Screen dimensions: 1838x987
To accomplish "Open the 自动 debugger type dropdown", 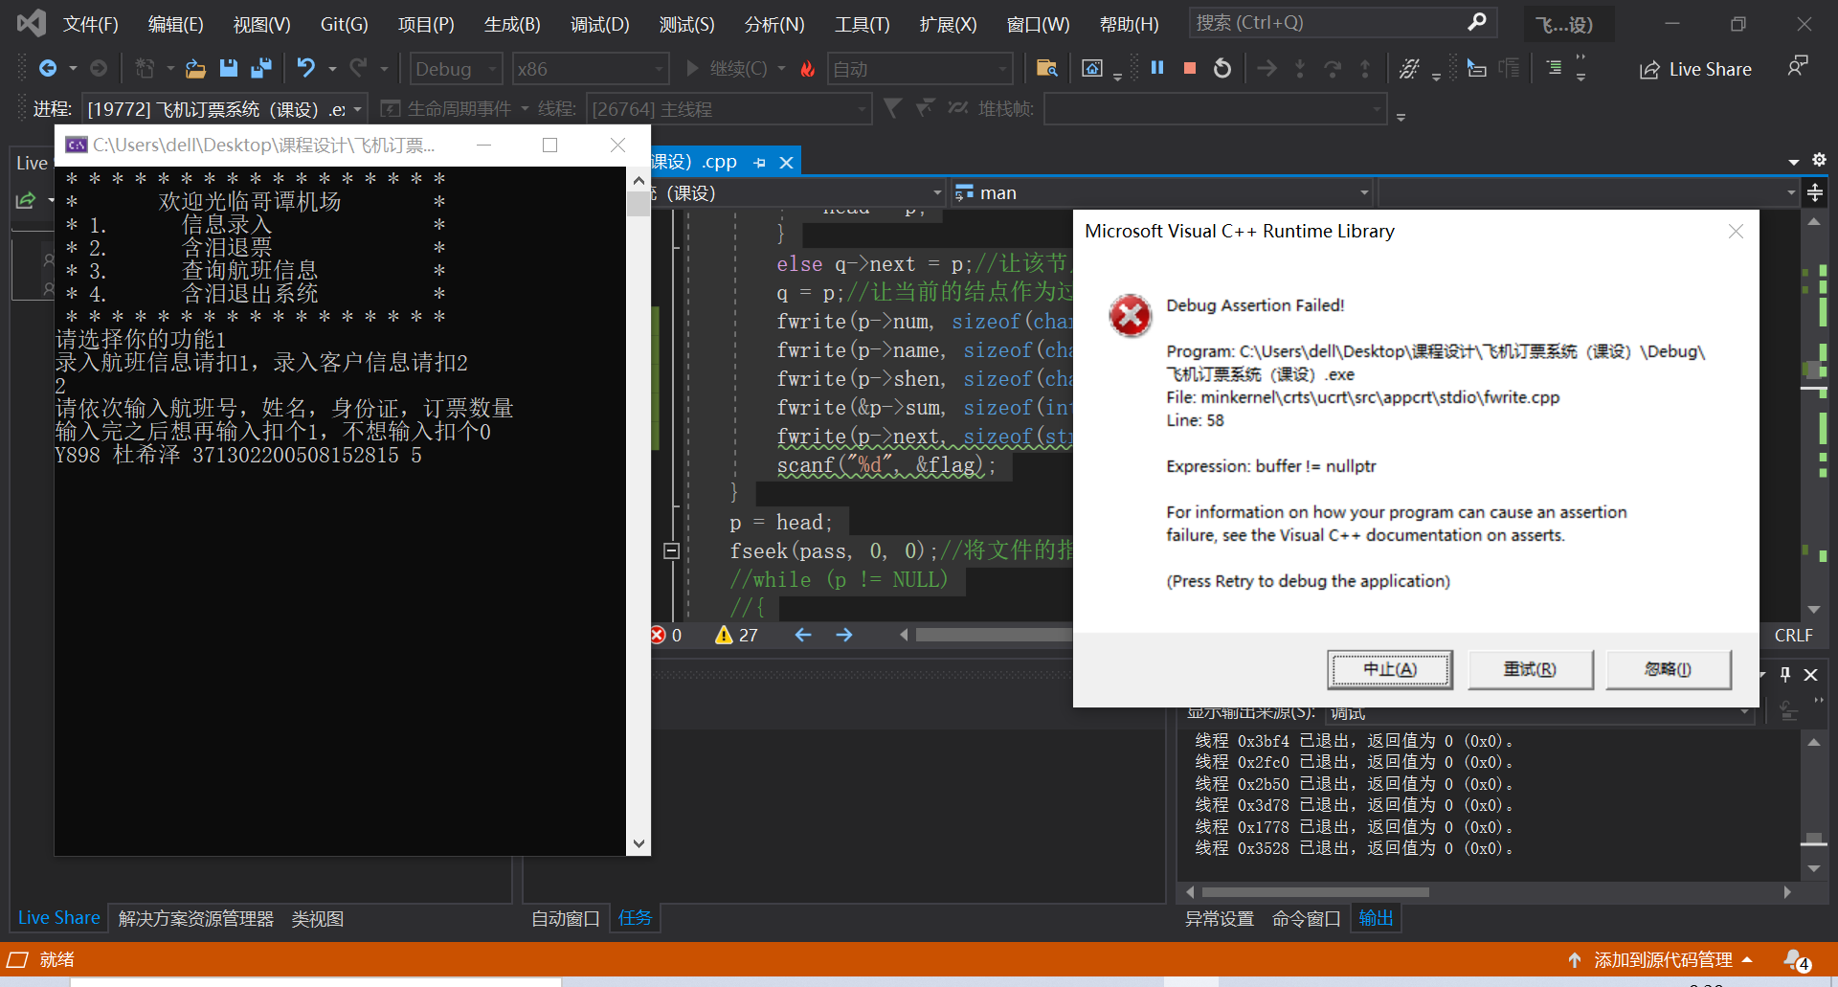I will pos(920,69).
